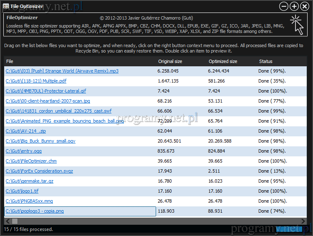Choose the FileOptimizer.chm entry in the list
The image size is (313, 236).
click(31, 161)
